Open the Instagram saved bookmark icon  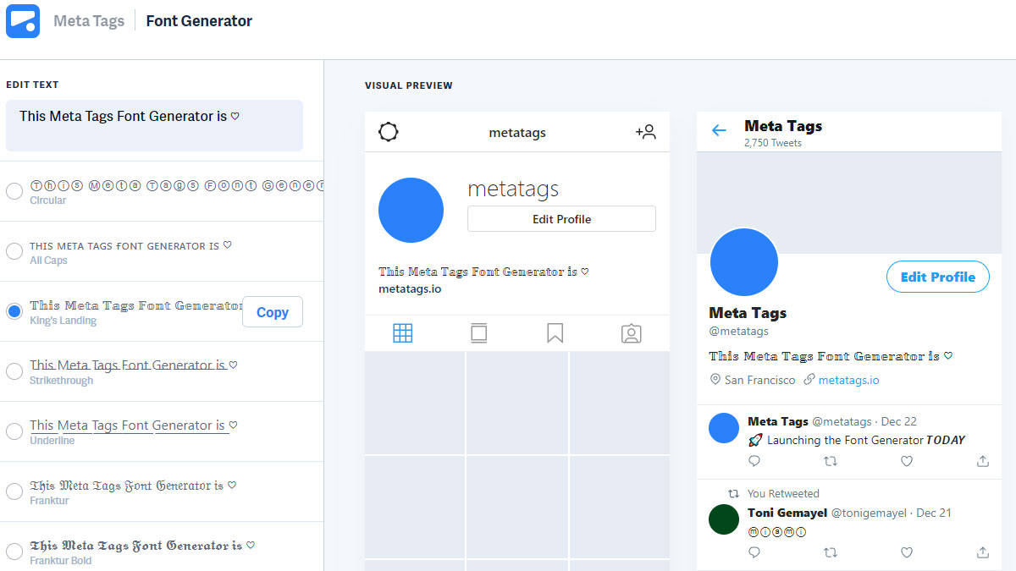[x=555, y=333]
